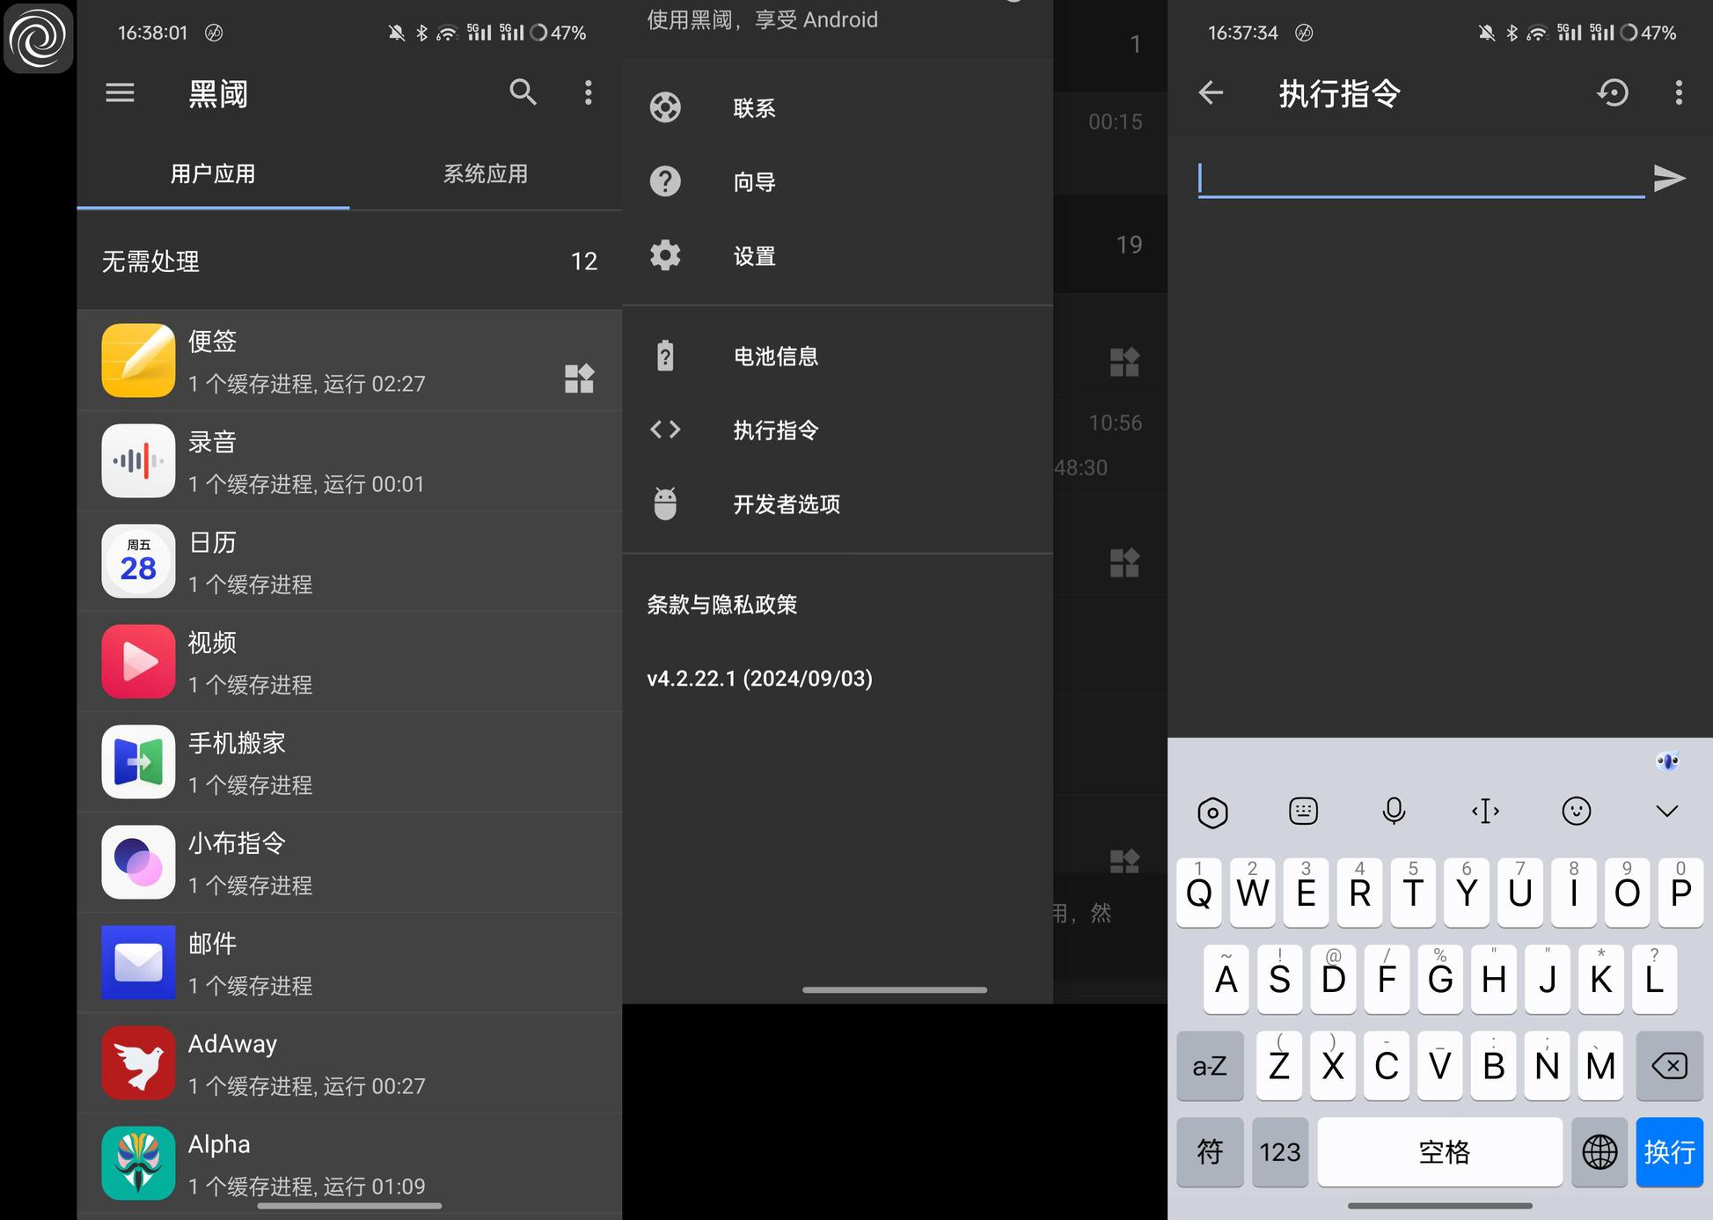This screenshot has width=1713, height=1220.
Task: Collapse keyboard with down chevron
Action: click(x=1666, y=811)
